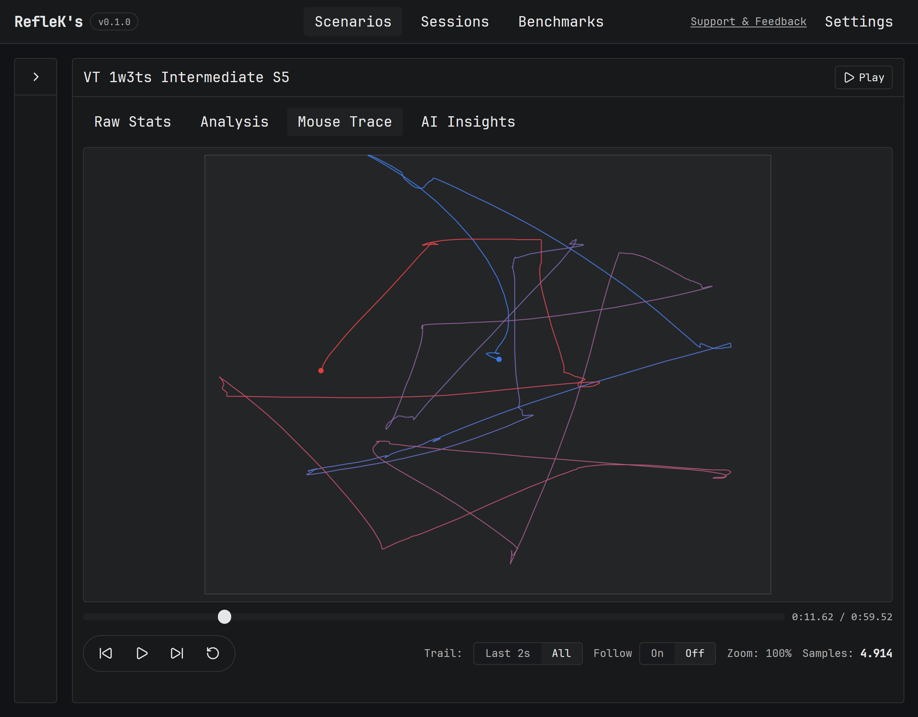Click the replay seek slider handle
This screenshot has height=717, width=918.
[x=225, y=617]
